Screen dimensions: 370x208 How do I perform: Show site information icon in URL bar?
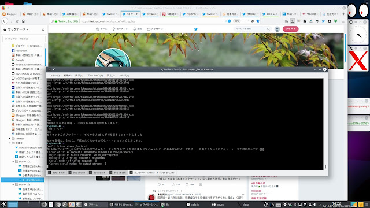52,21
